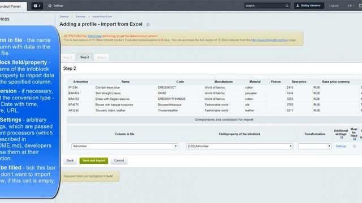Click the 'silk' material cell
The image size is (362, 203).
247,105
